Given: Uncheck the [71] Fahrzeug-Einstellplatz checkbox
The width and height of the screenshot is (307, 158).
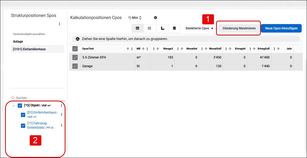Looking at the screenshot, I should [23, 126].
